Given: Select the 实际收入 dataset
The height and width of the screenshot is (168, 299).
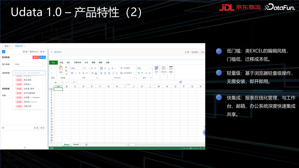Looking at the screenshot, I should point(27,84).
